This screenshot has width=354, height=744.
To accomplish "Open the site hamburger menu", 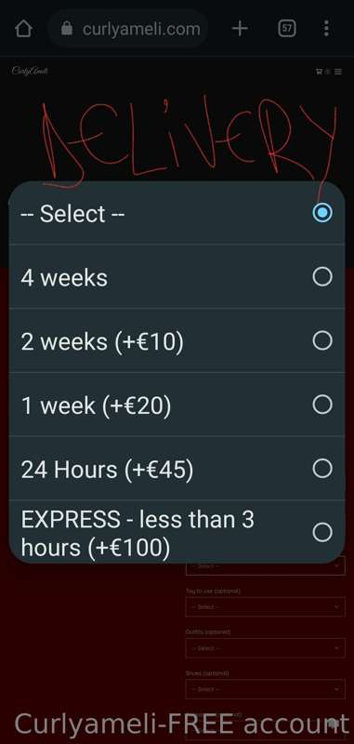I will pos(338,72).
